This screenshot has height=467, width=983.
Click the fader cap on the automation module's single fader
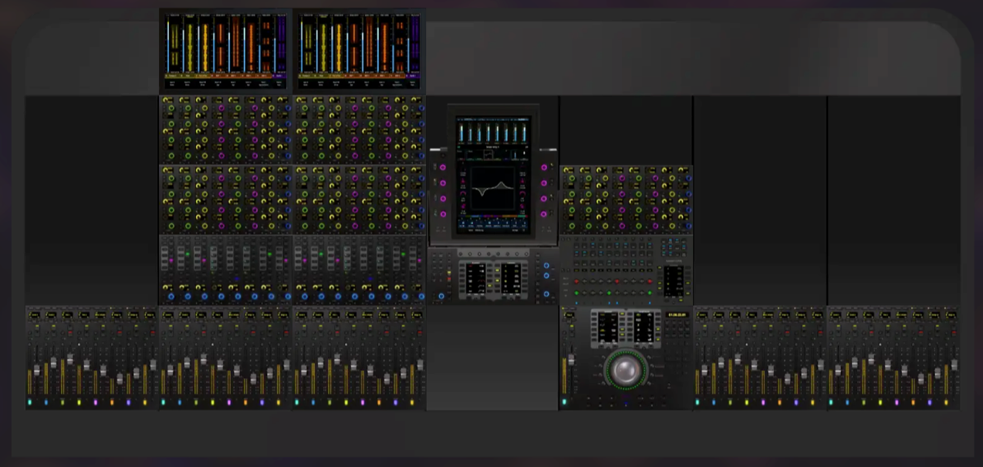(x=570, y=360)
